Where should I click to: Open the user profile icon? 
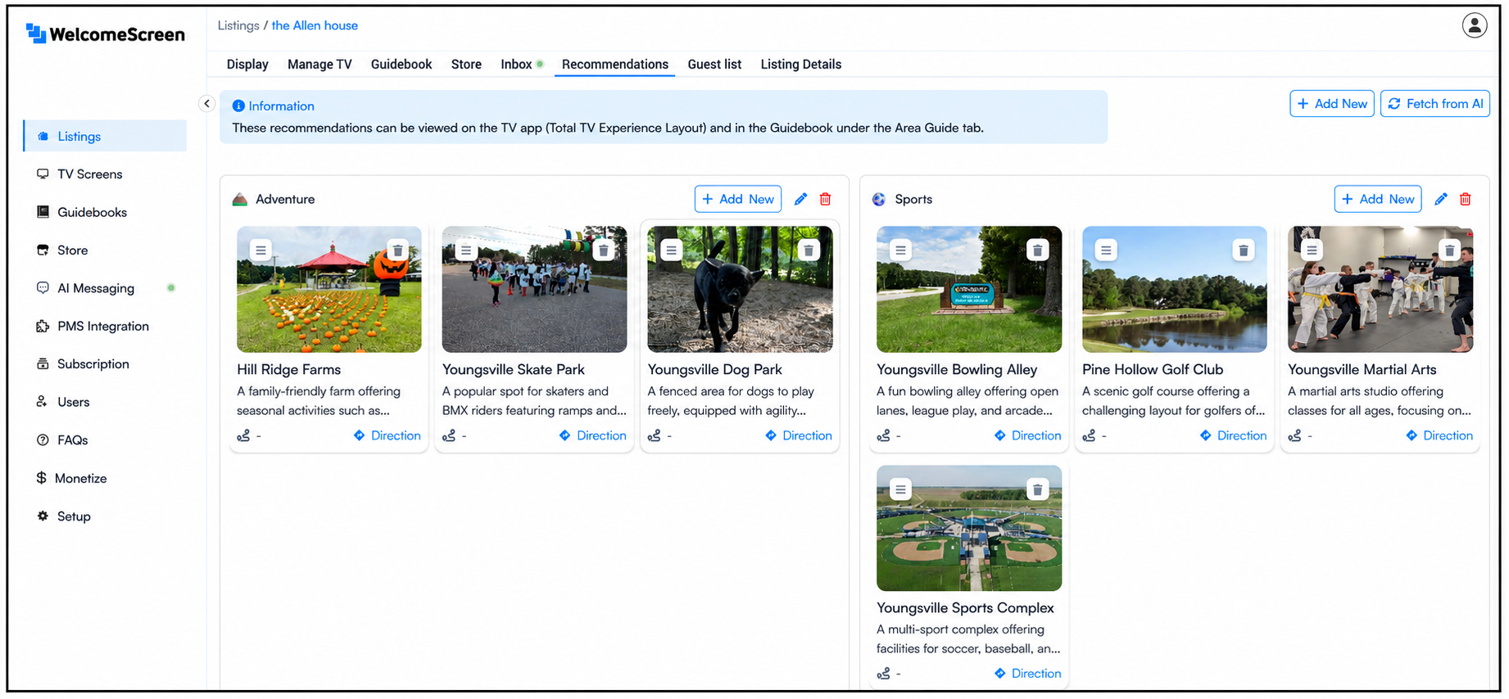click(x=1474, y=25)
